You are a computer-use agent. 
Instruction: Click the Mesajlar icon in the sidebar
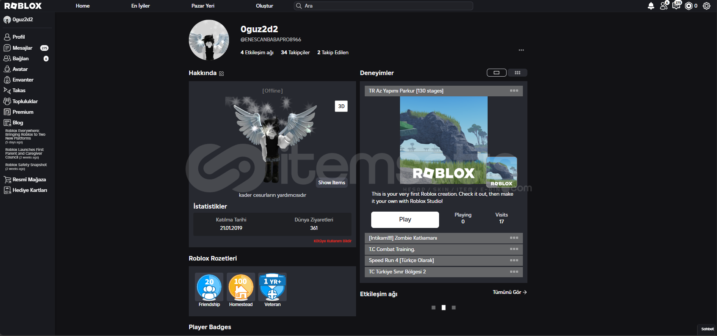7,48
